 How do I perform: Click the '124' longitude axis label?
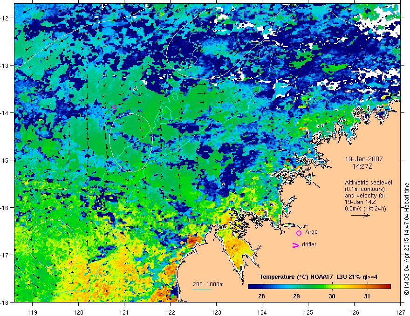262,312
